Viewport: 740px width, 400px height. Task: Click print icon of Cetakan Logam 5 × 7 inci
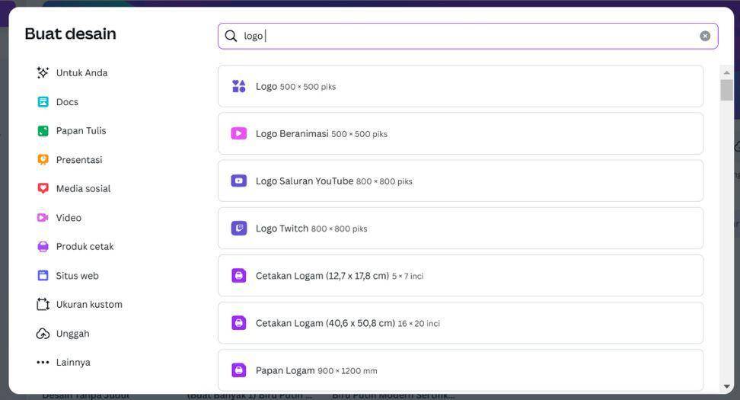click(x=239, y=275)
